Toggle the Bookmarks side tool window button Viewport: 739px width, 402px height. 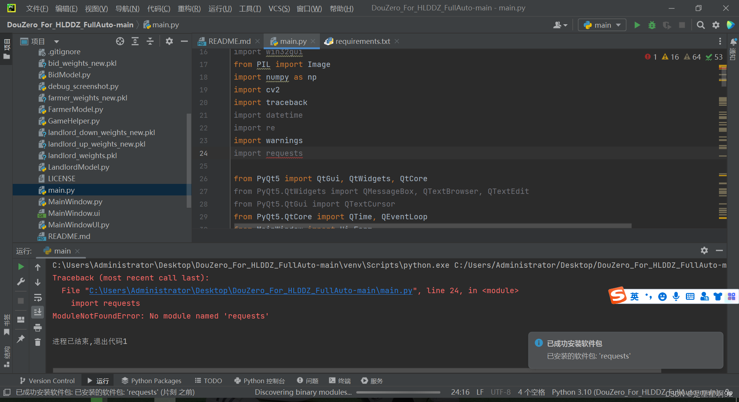coord(7,325)
